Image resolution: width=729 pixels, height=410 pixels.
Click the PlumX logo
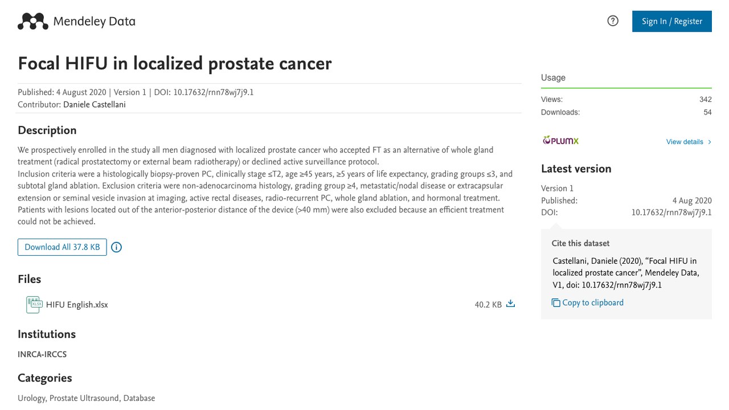tap(560, 141)
